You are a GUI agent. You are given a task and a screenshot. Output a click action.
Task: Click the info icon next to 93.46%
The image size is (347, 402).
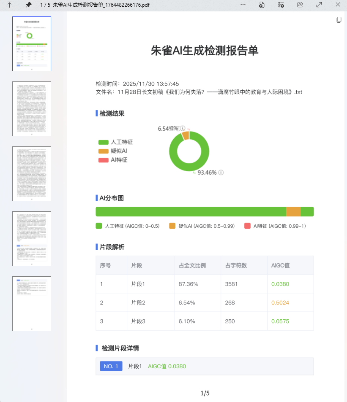pos(221,172)
